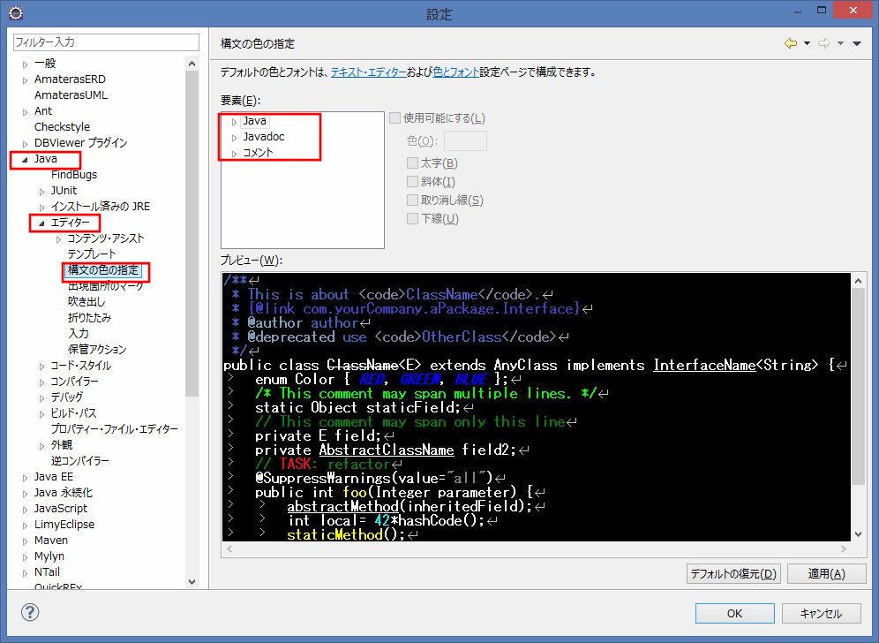Click the preferences tree scroll down arrow
879x643 pixels.
(x=192, y=582)
